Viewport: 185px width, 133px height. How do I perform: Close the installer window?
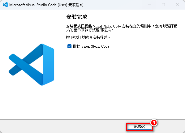[178, 5]
